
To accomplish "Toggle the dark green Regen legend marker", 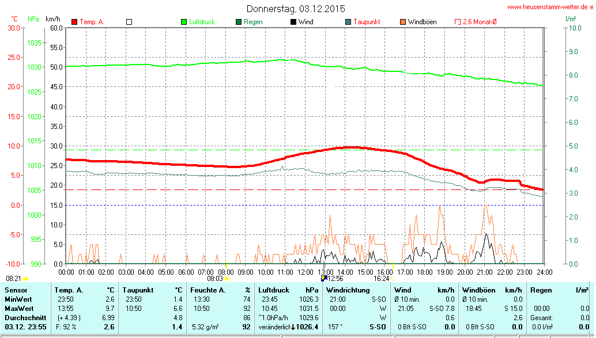I will click(x=239, y=22).
